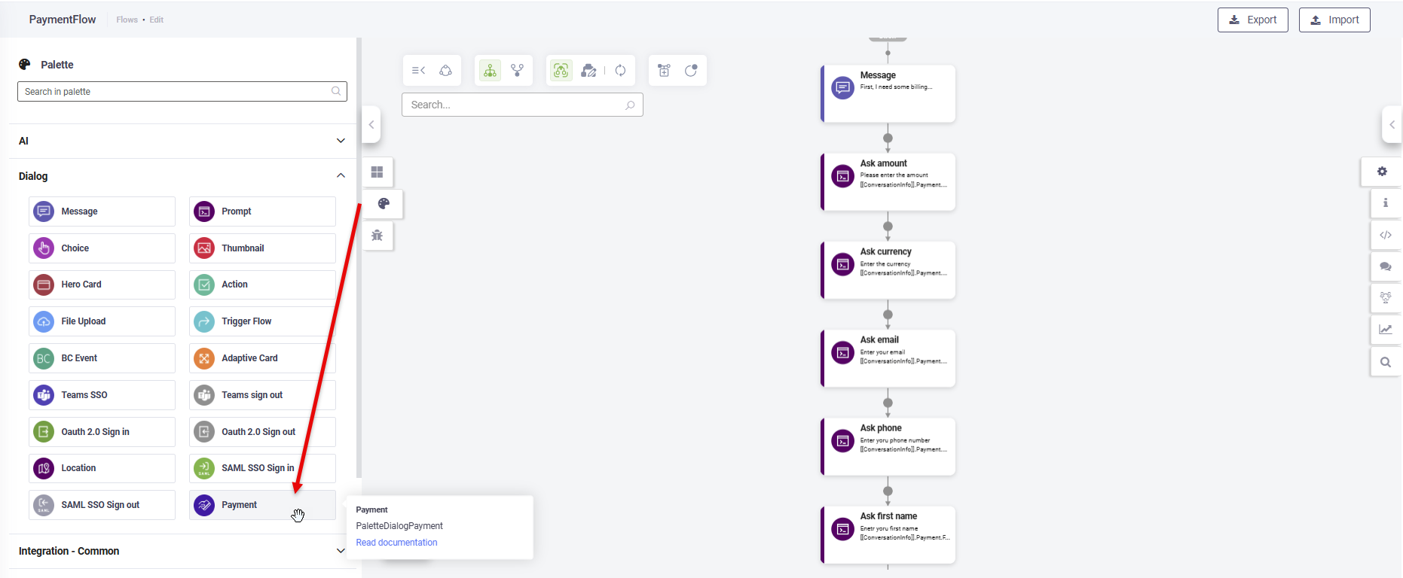This screenshot has height=578, width=1403.
Task: Click the refresh arrows icon in canvas toolbar
Action: (x=620, y=71)
